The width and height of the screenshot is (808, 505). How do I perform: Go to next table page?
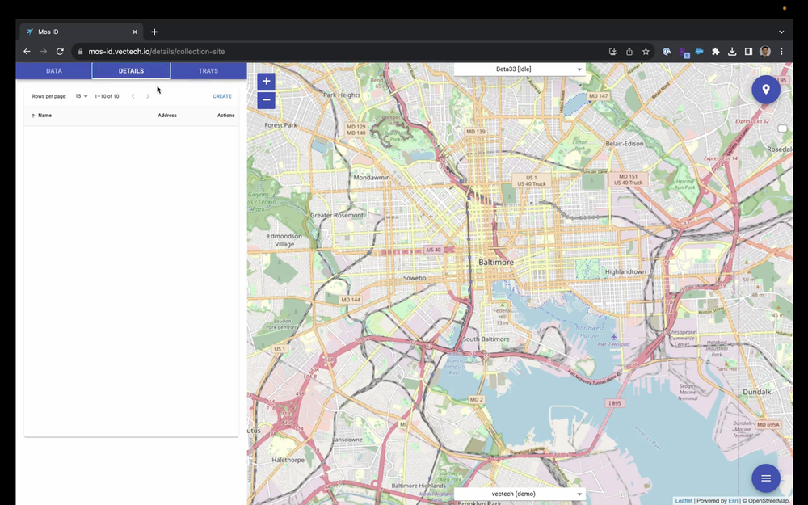(x=148, y=96)
